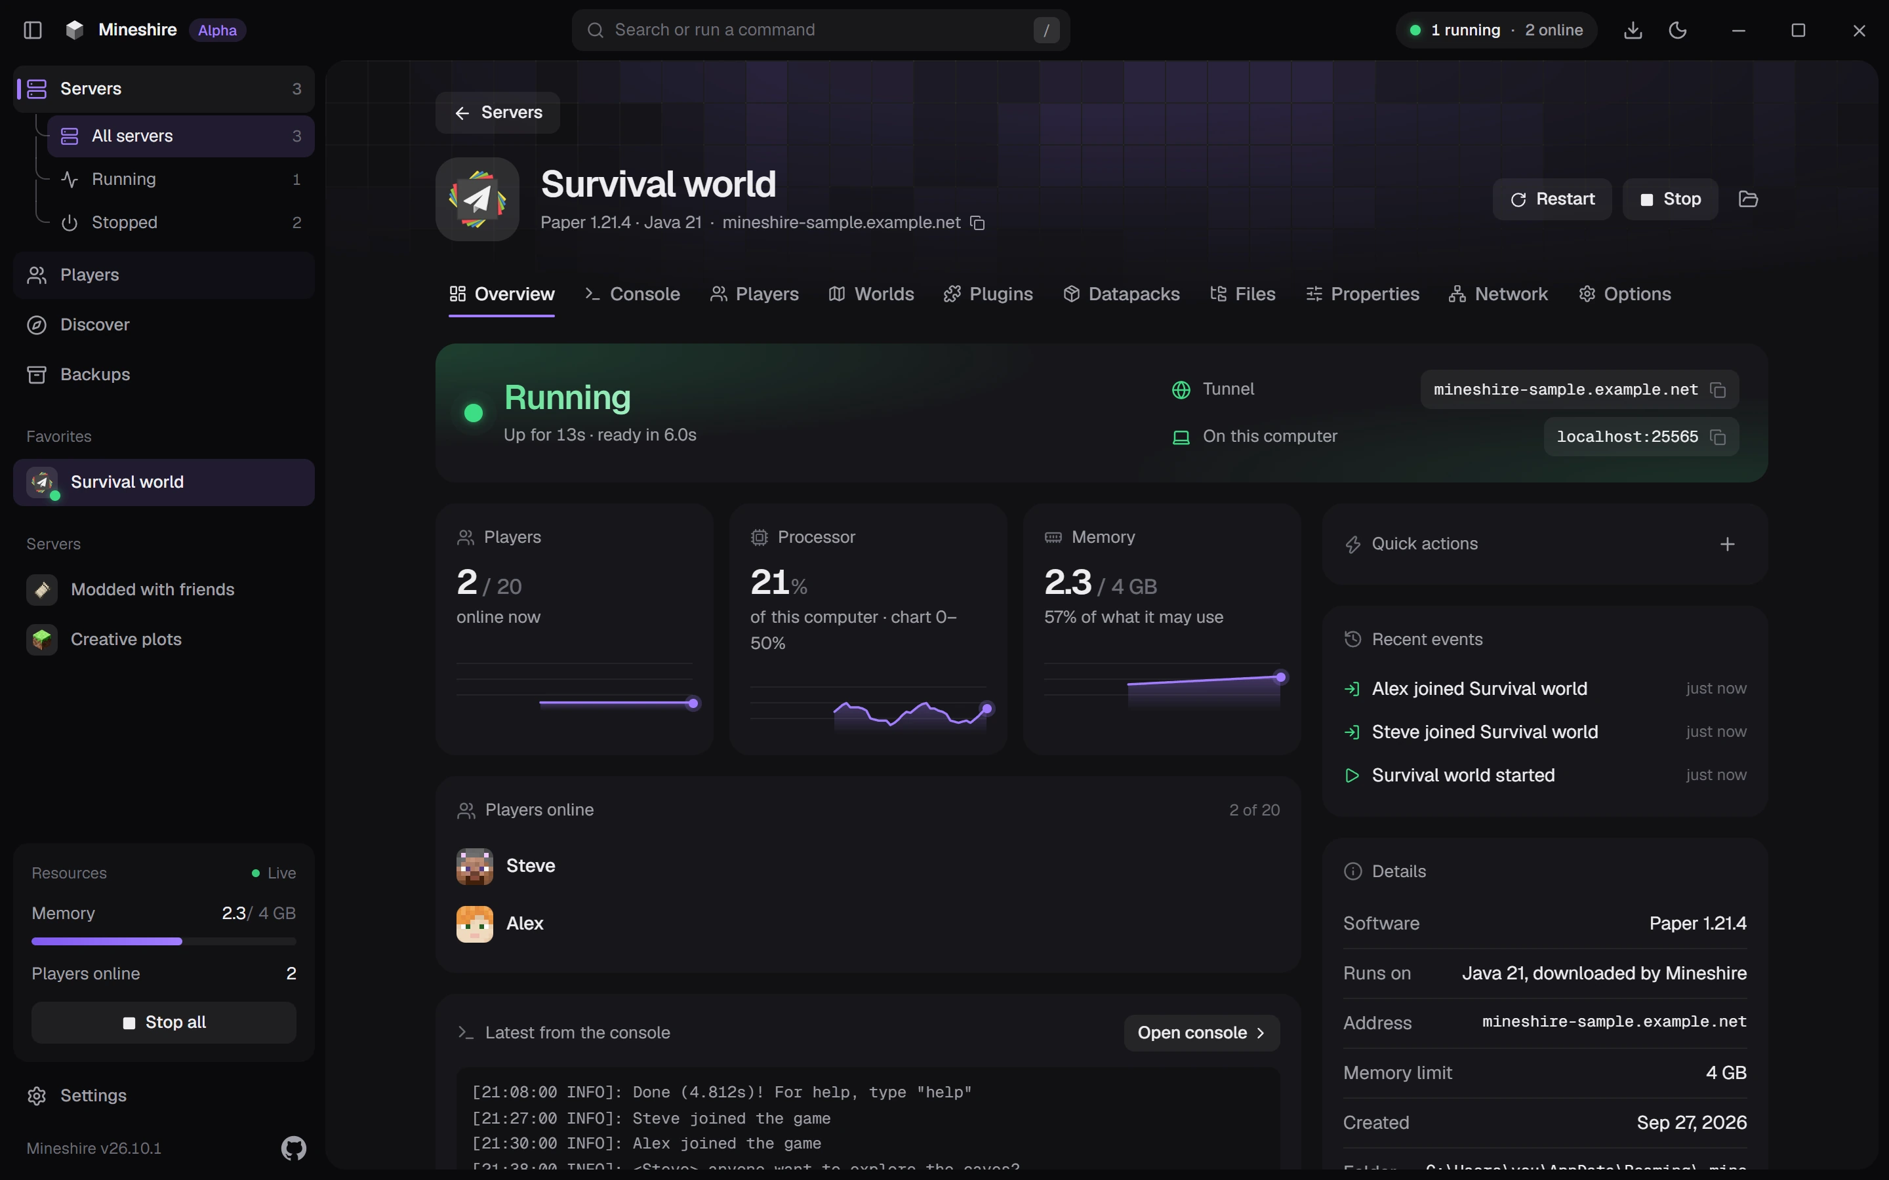Click the sidebar Memory usage bar

pos(164,941)
